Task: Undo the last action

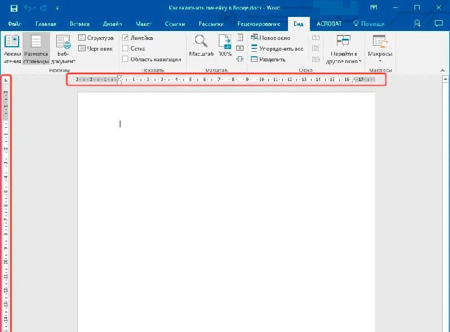Action: pos(28,8)
